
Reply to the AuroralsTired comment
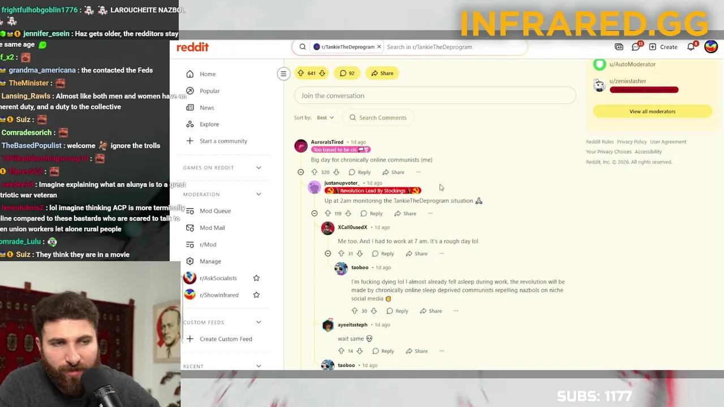tap(359, 172)
